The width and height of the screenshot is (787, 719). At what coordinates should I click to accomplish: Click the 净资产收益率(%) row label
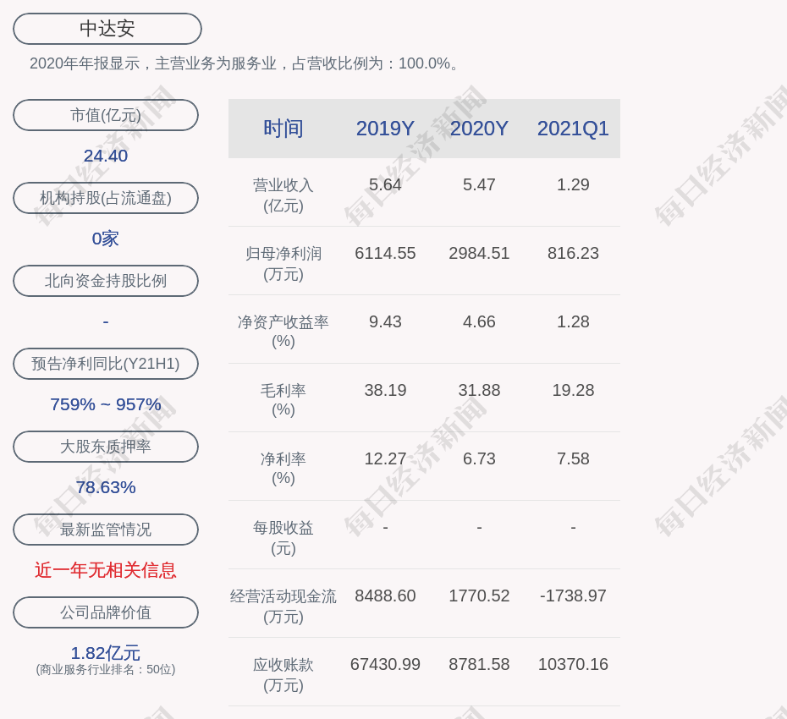point(283,332)
